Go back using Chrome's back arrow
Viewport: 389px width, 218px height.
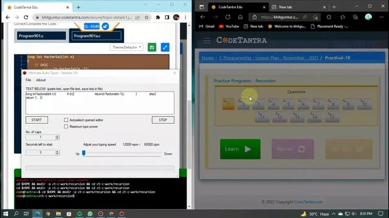tap(8, 18)
